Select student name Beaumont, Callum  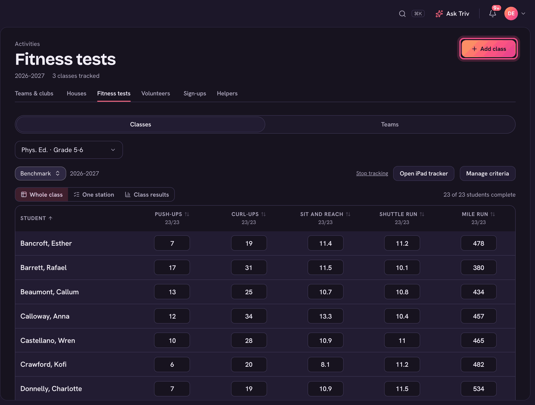pyautogui.click(x=49, y=292)
